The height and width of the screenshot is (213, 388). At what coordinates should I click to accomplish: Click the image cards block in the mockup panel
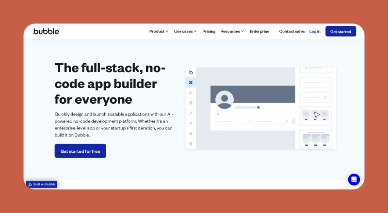pos(316,138)
